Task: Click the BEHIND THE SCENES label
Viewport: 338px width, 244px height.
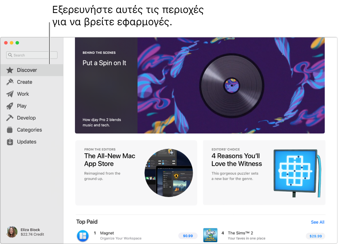Action: coord(99,53)
